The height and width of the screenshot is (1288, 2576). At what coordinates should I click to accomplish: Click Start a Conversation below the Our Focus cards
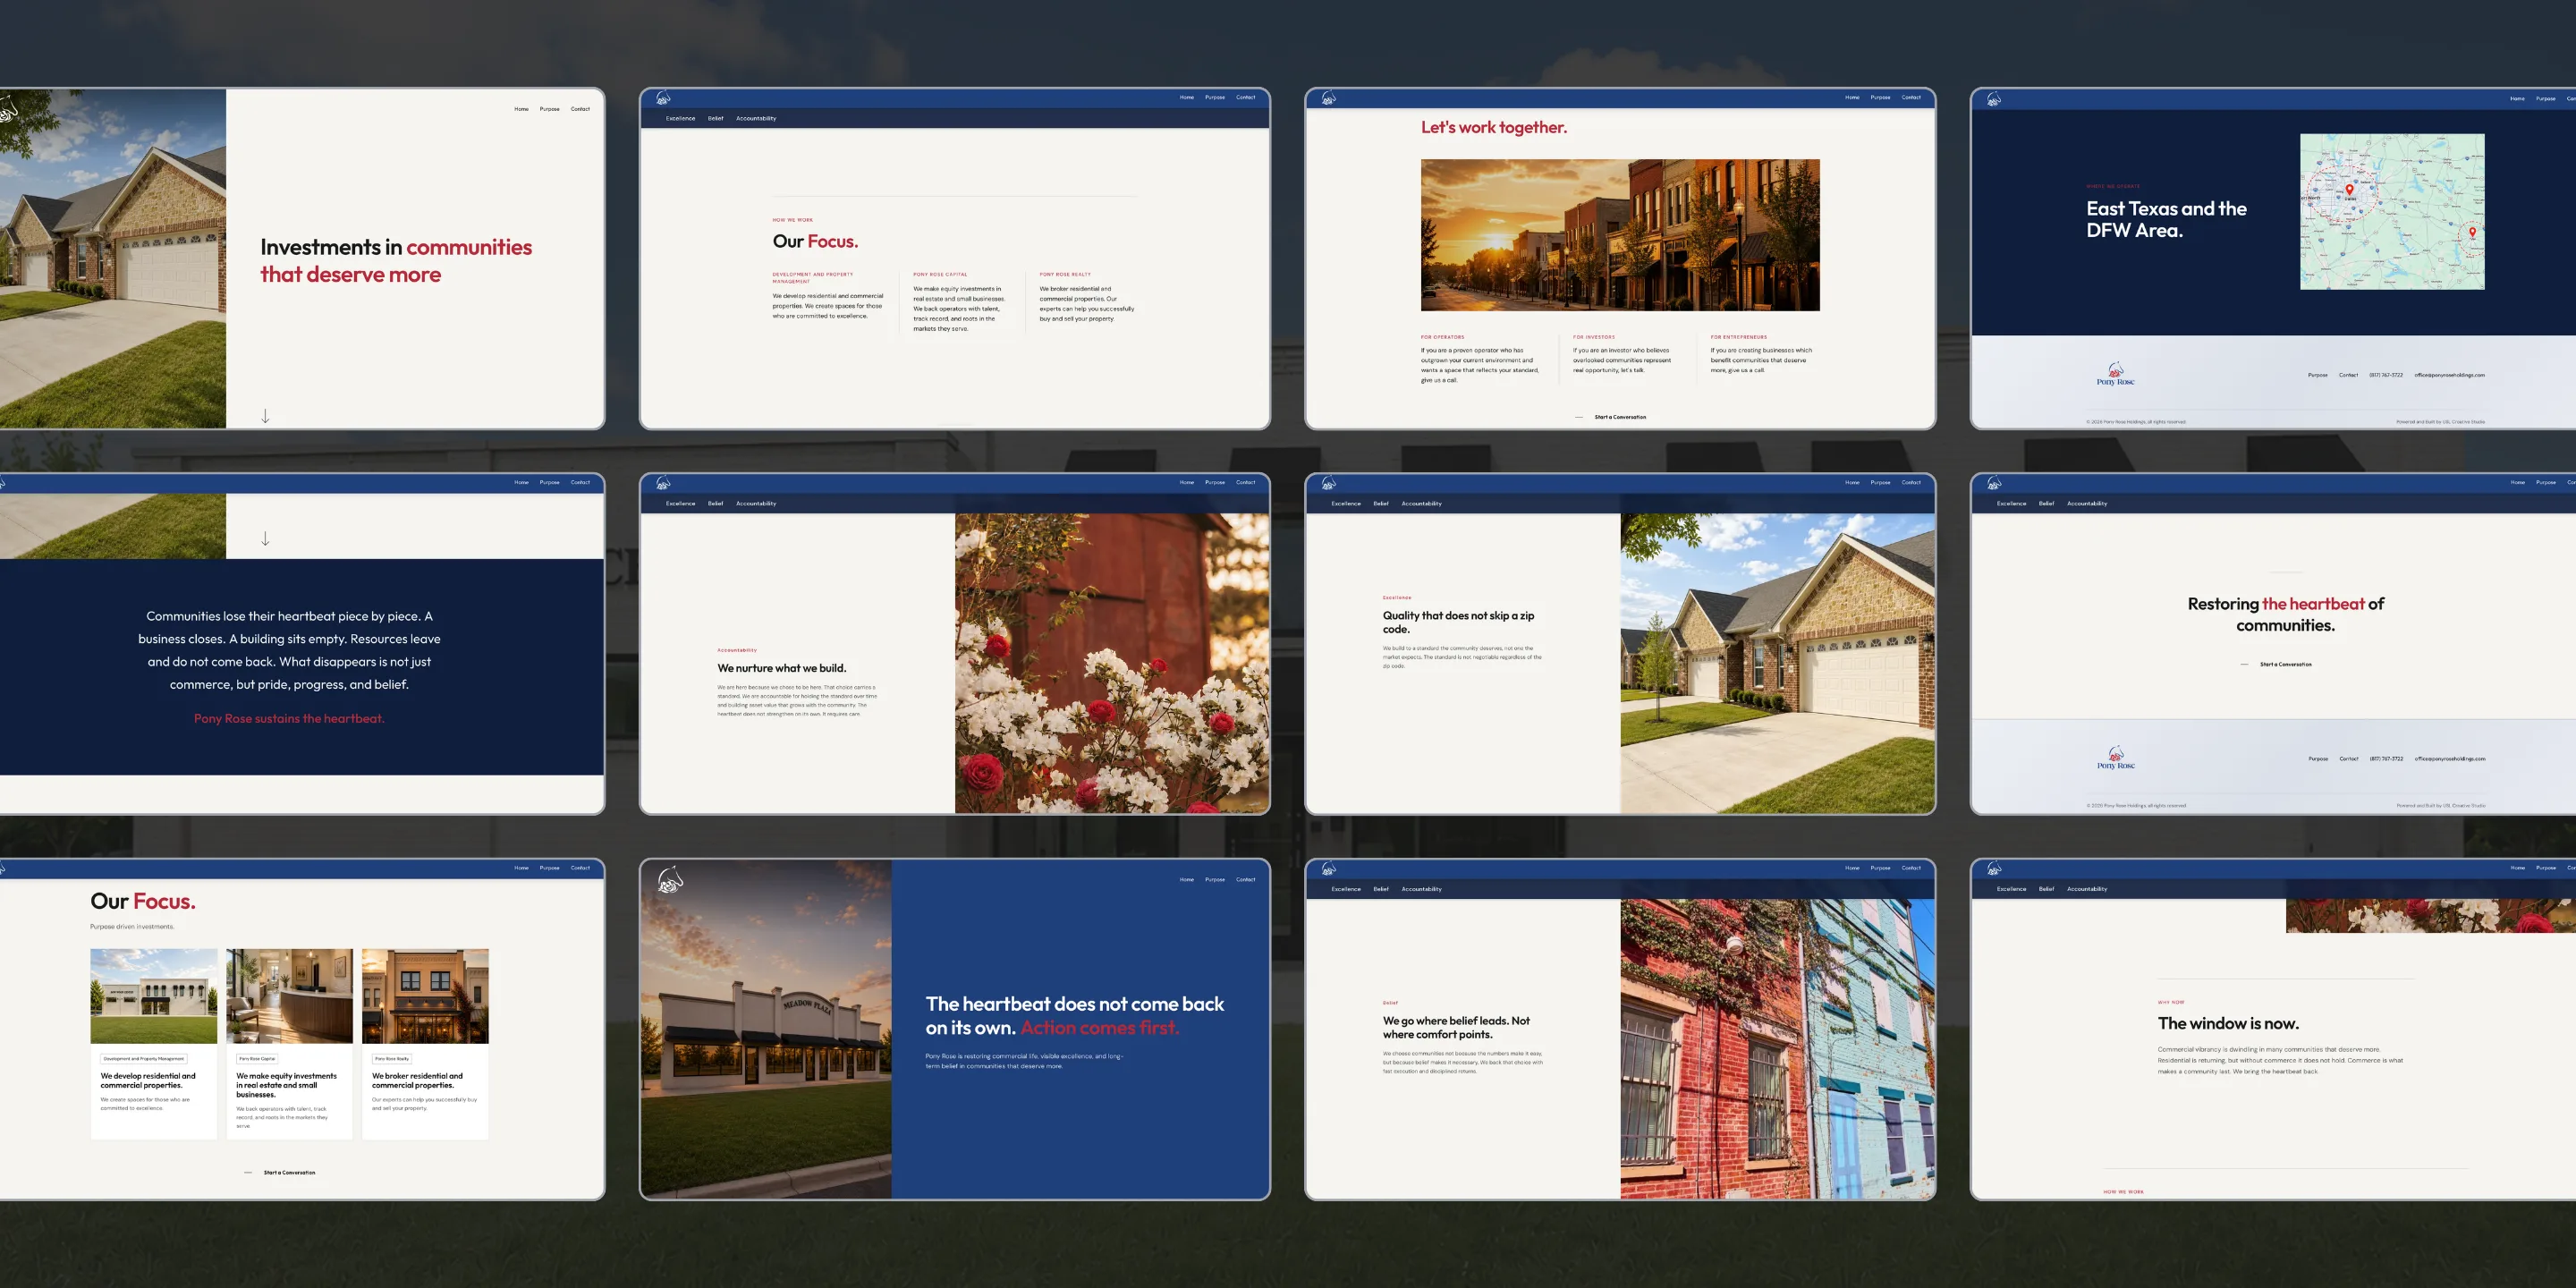click(x=289, y=1172)
